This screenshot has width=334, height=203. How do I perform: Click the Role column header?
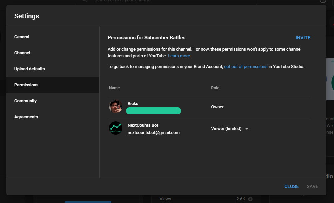tap(215, 88)
